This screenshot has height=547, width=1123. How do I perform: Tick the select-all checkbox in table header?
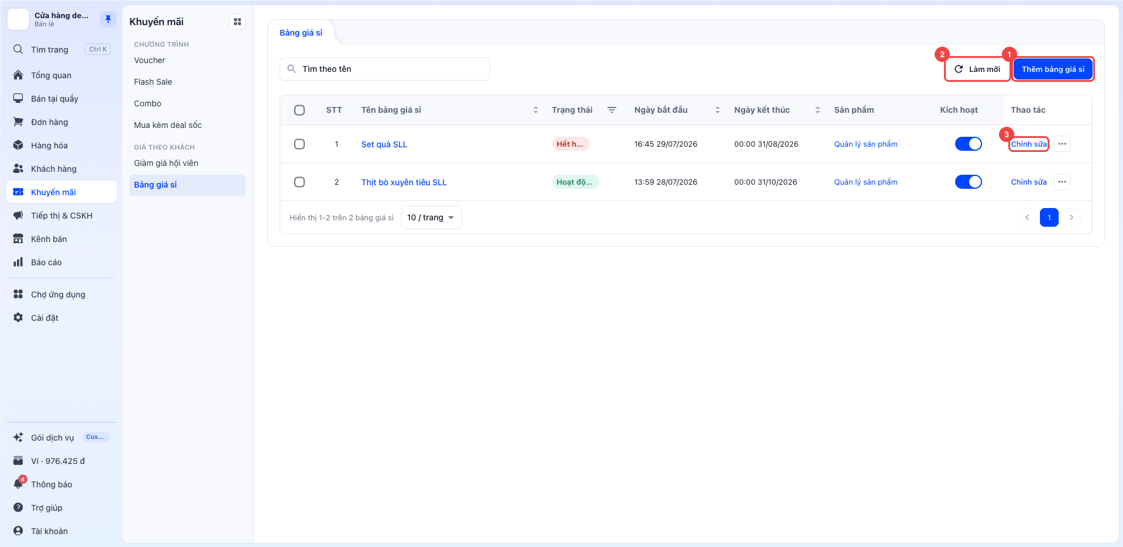pyautogui.click(x=299, y=110)
